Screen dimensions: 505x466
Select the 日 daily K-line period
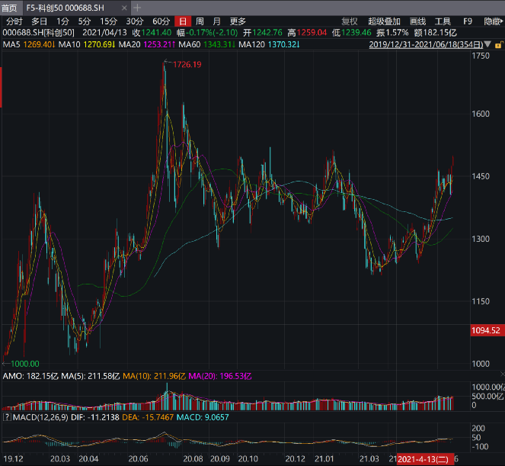[x=183, y=21]
